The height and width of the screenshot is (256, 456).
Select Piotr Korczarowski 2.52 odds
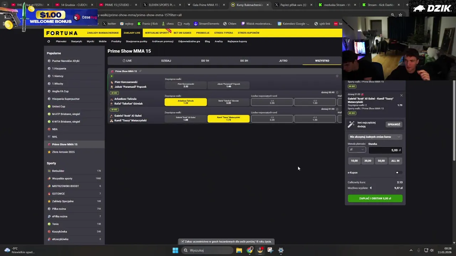186,85
